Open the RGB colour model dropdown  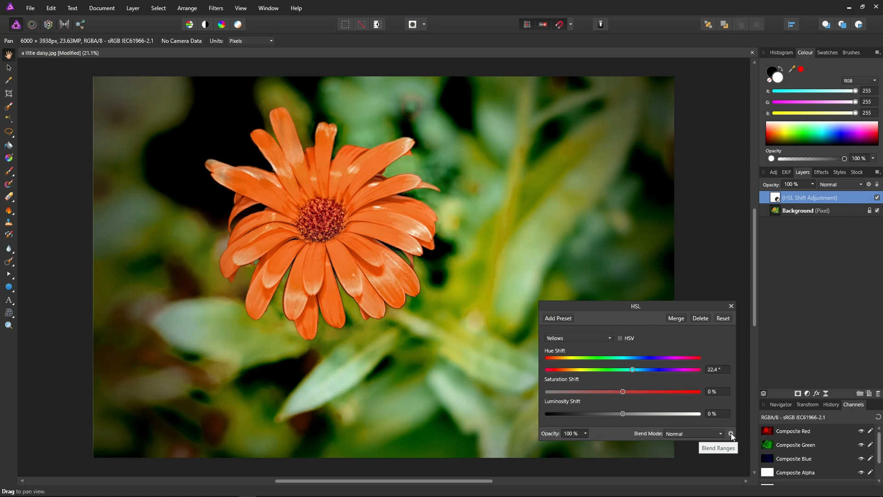pos(860,81)
